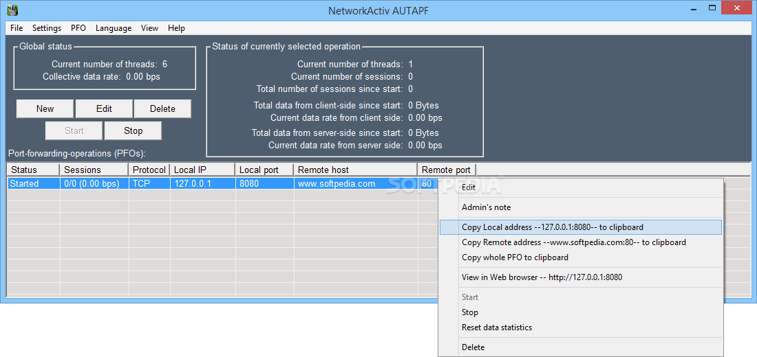Choose Edit in the context menu
The image size is (757, 357).
[581, 187]
